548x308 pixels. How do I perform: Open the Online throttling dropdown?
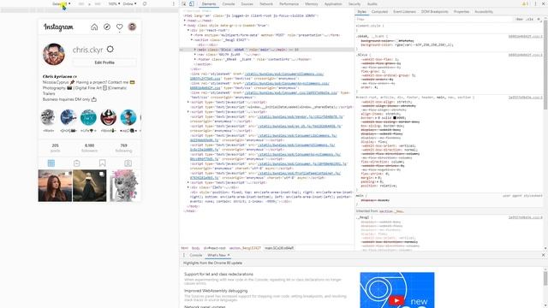tap(129, 3)
